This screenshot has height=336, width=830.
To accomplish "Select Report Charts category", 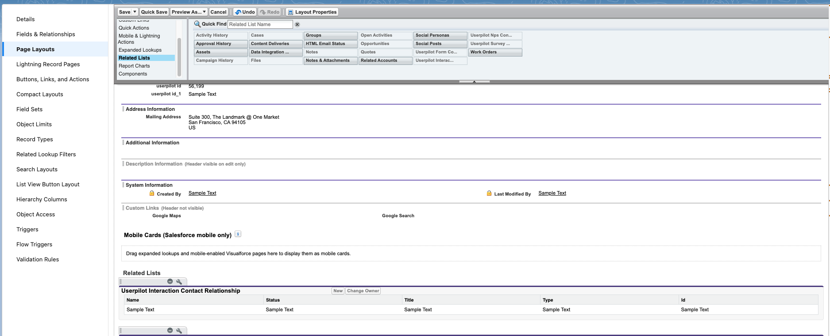I will (134, 66).
